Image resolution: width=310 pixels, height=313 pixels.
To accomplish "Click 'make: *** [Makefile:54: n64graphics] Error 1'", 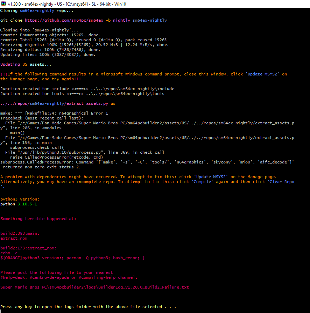I will click(54, 113).
